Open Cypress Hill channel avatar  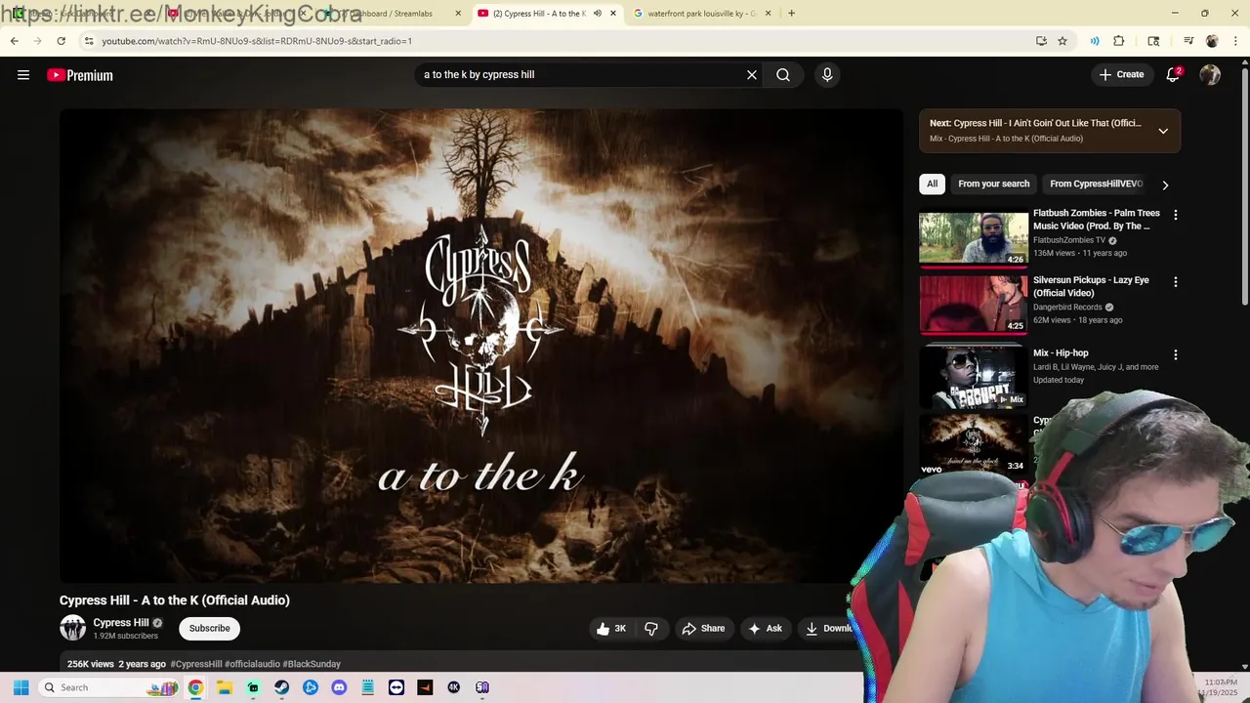72,628
